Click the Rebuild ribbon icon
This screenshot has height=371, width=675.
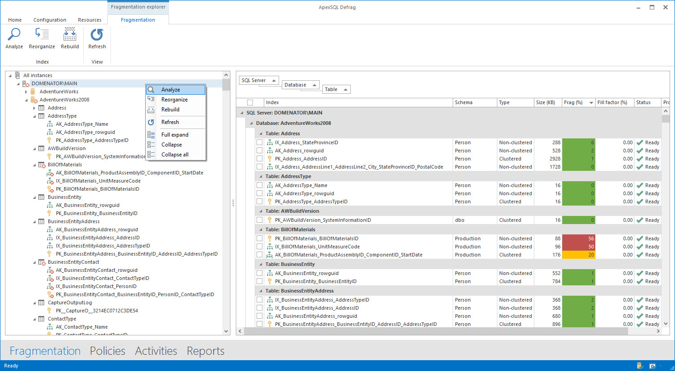[70, 34]
